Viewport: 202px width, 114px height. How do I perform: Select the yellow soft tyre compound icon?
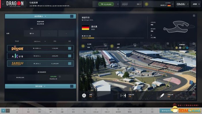[x=177, y=48]
